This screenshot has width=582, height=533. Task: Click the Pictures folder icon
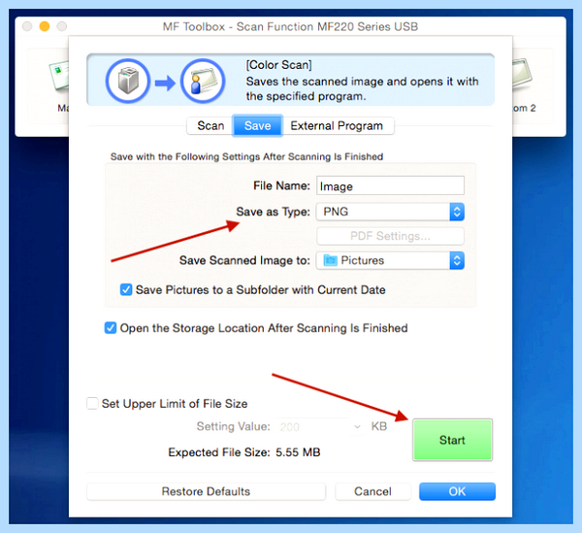(x=330, y=260)
